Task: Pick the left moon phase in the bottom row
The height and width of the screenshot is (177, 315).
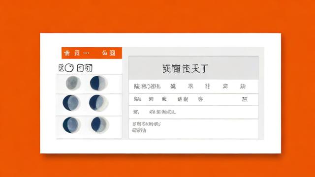Action: 71,125
